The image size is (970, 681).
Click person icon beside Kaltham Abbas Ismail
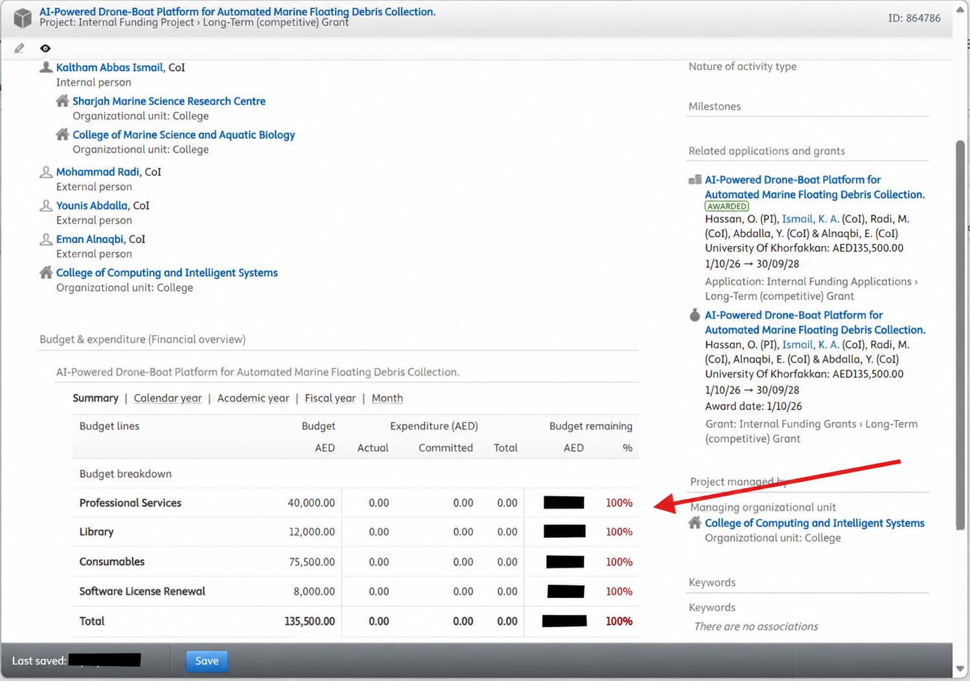pos(46,67)
